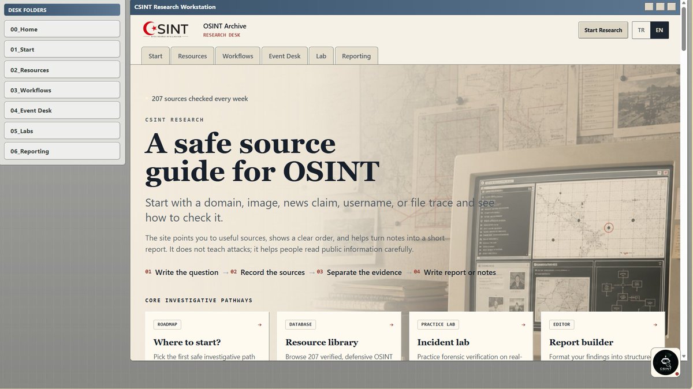Switch language to EN
The width and height of the screenshot is (693, 389).
tap(660, 30)
